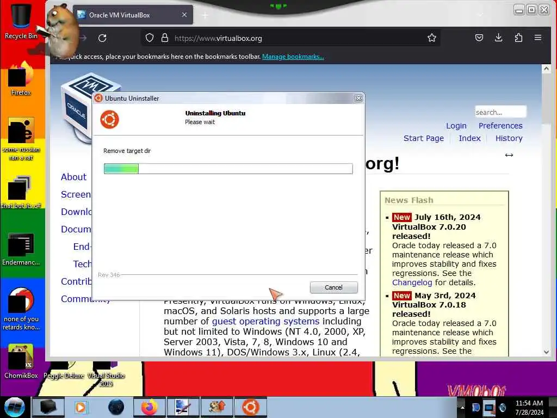The image size is (557, 418).
Task: Follow the guest operating systems link
Action: pyautogui.click(x=265, y=321)
